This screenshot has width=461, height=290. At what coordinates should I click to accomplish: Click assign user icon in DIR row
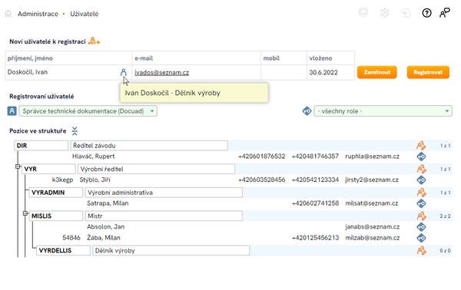pos(421,146)
